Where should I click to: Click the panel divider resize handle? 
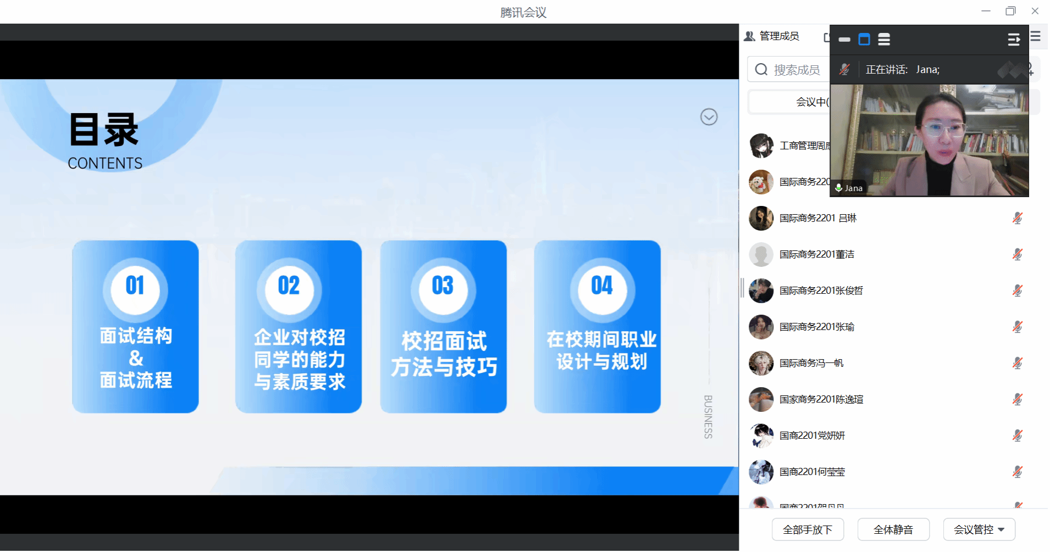[742, 288]
